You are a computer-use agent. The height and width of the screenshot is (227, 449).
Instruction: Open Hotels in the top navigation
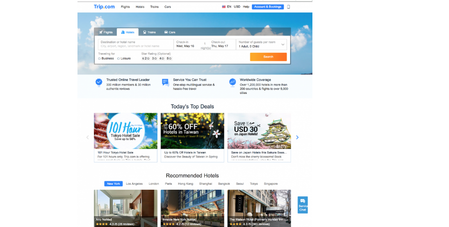(140, 7)
